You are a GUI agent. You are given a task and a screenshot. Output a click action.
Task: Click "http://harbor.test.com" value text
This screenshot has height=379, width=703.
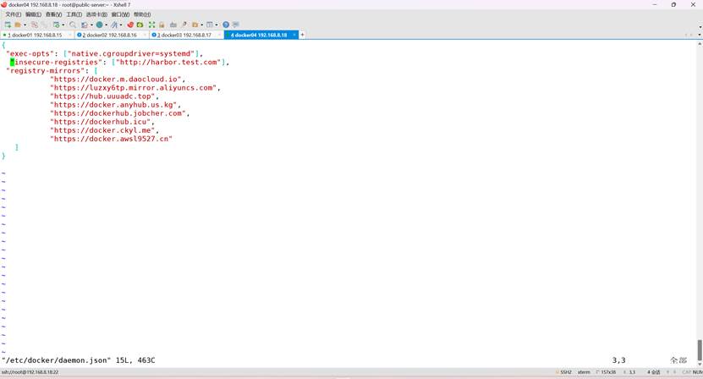[x=168, y=63]
